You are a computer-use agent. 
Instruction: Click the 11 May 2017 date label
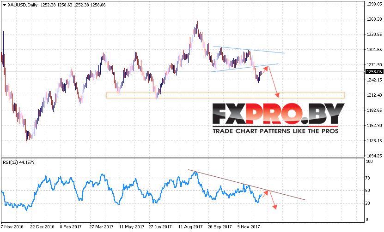pos(132,226)
